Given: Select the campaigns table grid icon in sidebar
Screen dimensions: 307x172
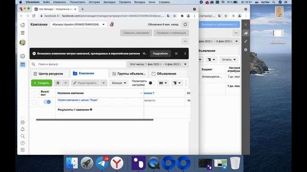Looking at the screenshot, I should [x=23, y=64].
